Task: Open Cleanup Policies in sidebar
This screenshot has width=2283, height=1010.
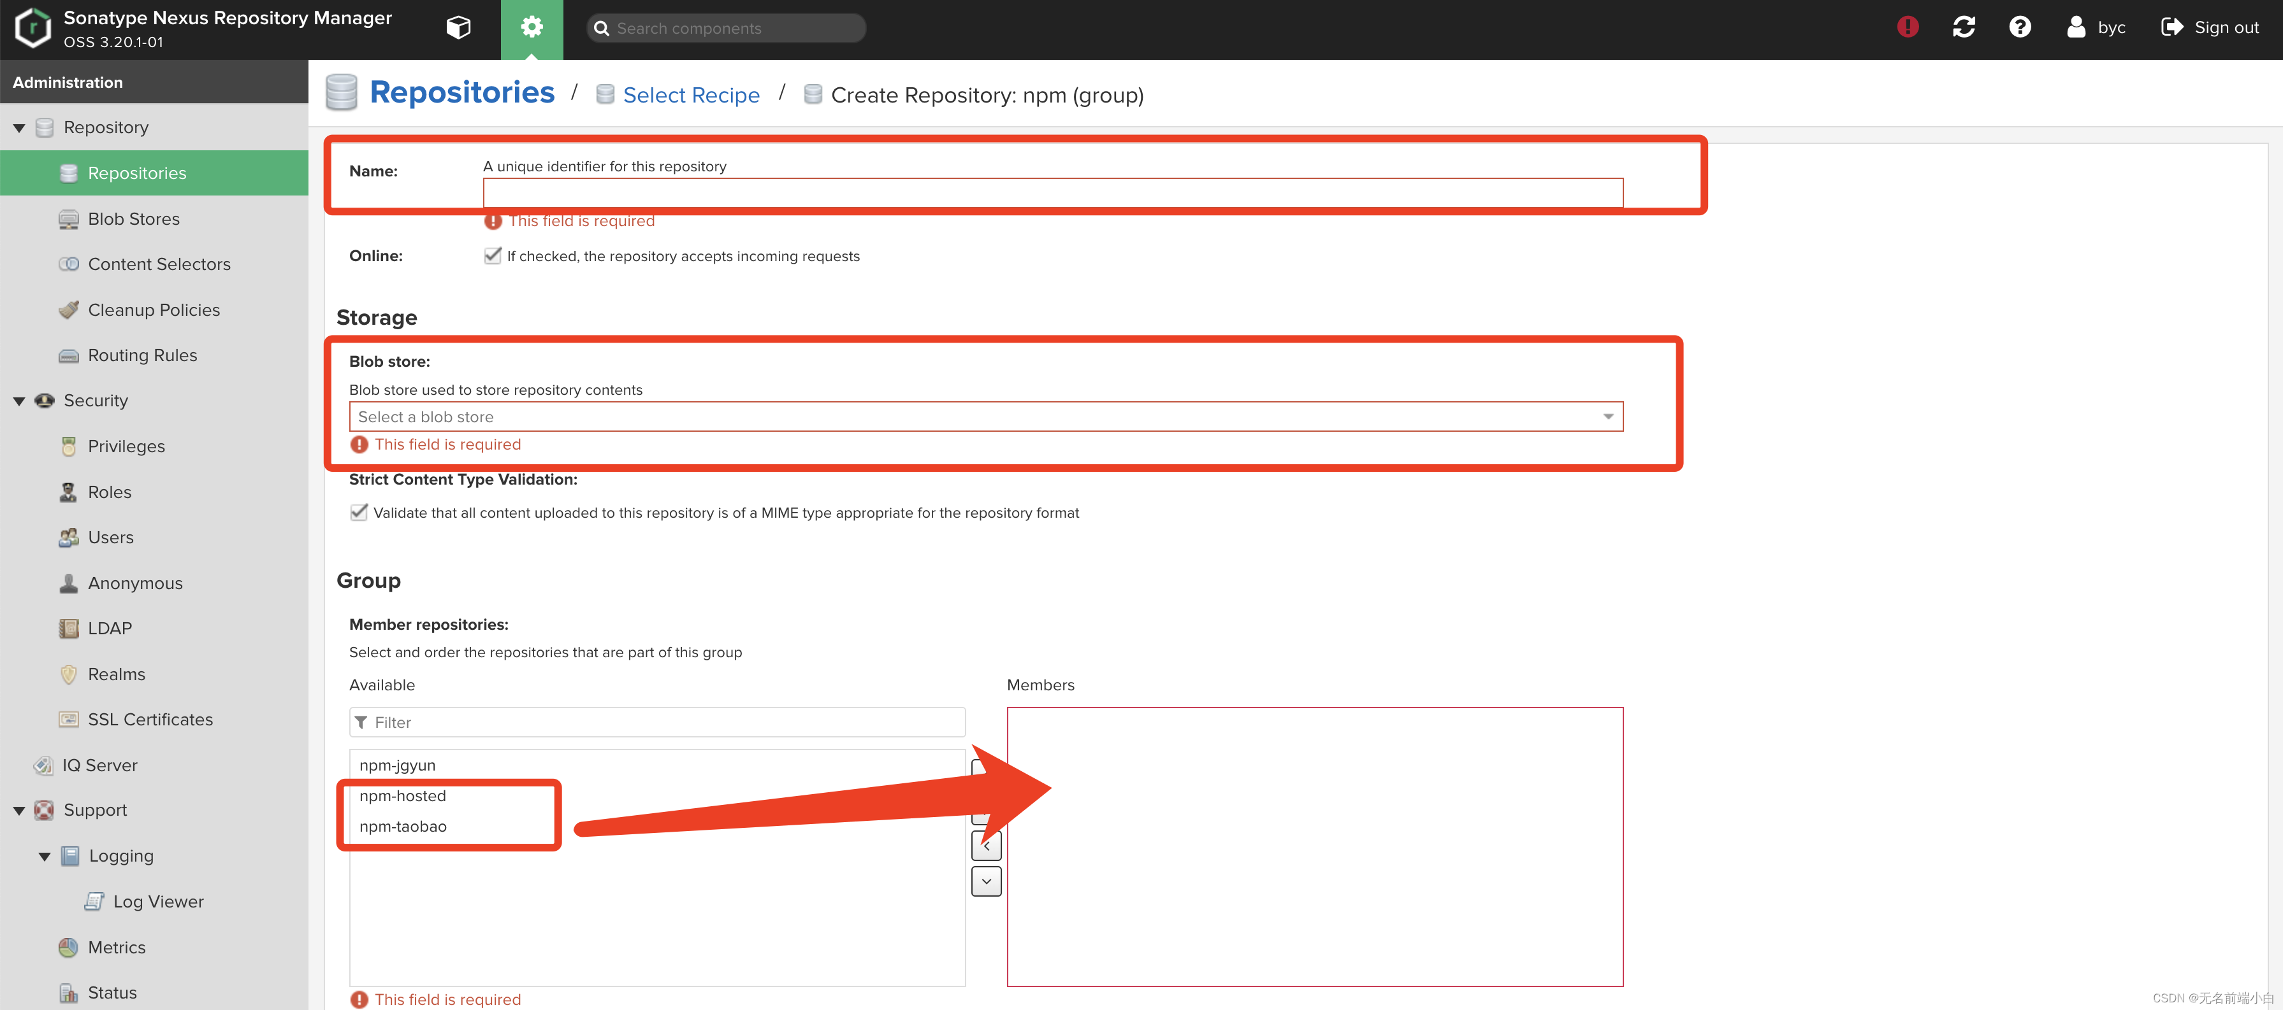Action: coord(154,310)
